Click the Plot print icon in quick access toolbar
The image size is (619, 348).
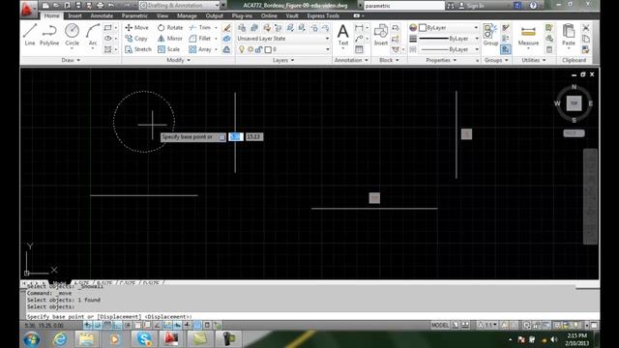click(x=100, y=5)
